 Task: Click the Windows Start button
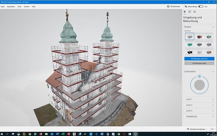(x=1, y=134)
